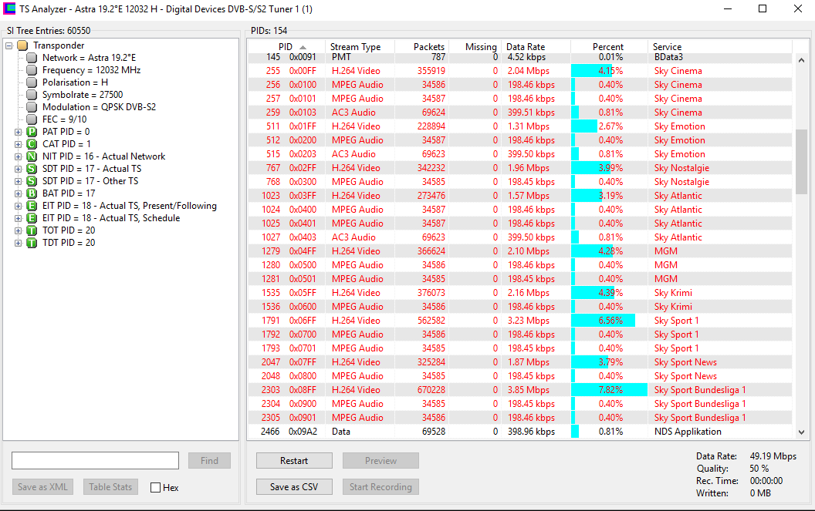Click Save as CSV button

[294, 487]
